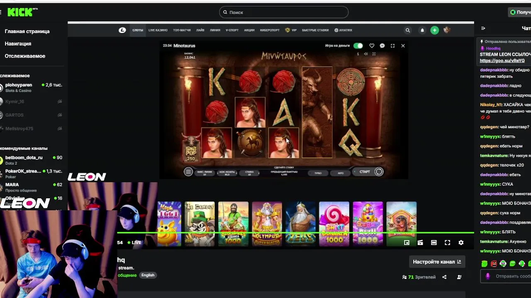
Task: Enable АВТО spin mode
Action: tap(341, 173)
